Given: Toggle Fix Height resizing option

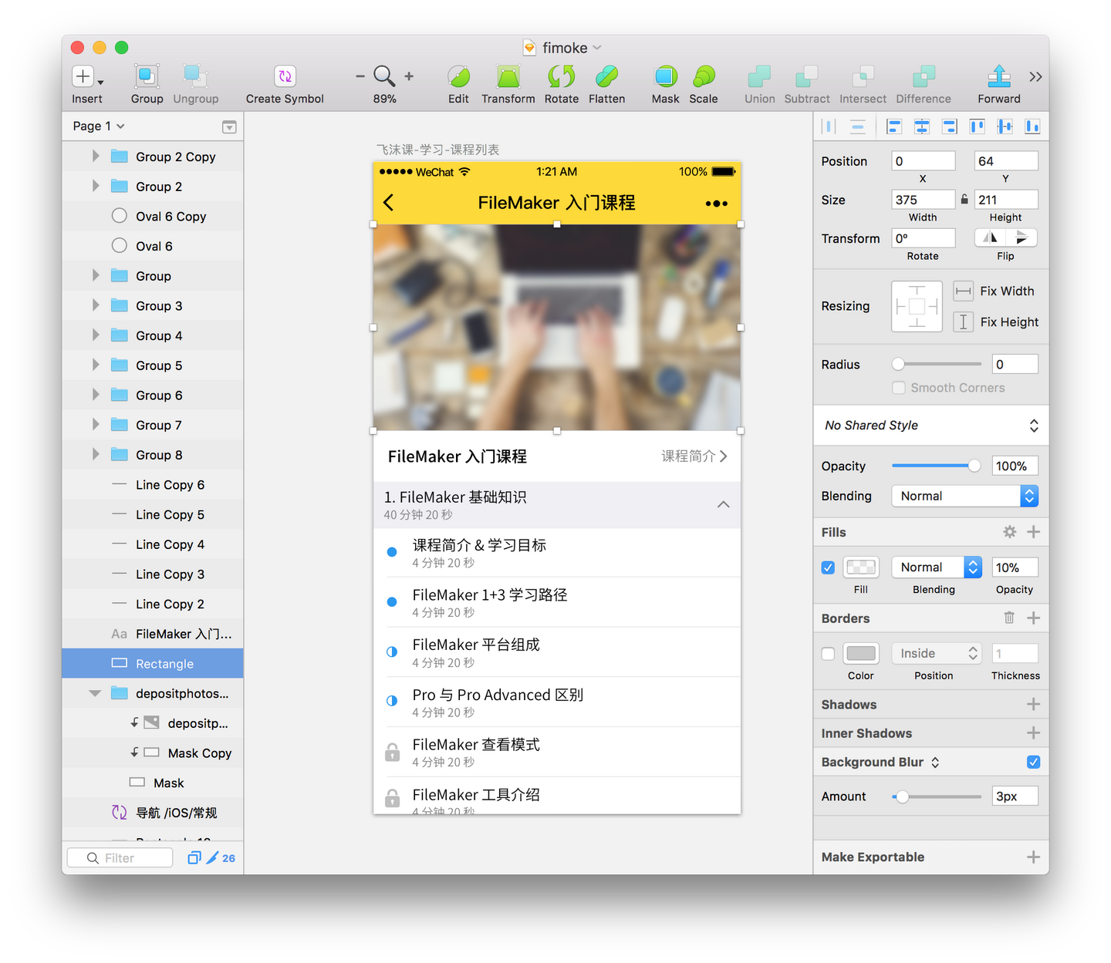Looking at the screenshot, I should 963,322.
